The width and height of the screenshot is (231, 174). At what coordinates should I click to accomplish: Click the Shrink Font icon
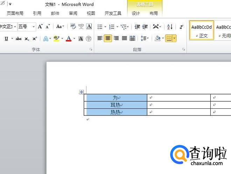[48, 27]
